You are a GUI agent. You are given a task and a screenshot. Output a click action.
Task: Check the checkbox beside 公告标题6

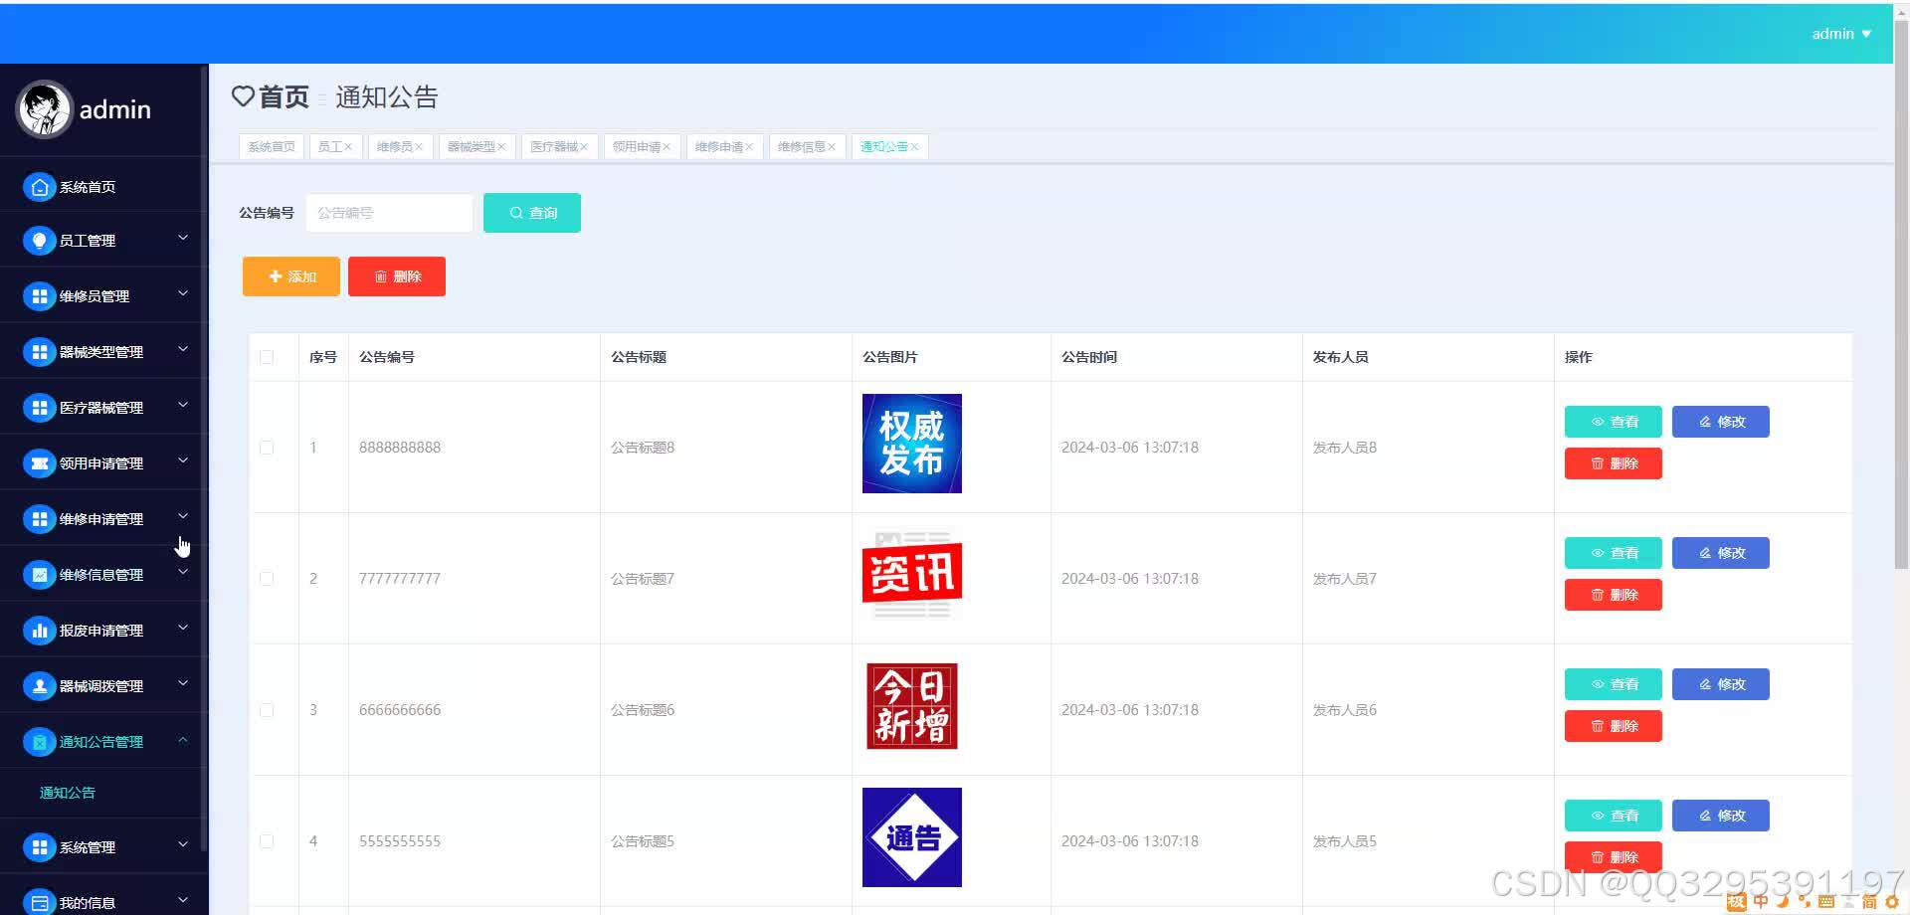tap(266, 709)
